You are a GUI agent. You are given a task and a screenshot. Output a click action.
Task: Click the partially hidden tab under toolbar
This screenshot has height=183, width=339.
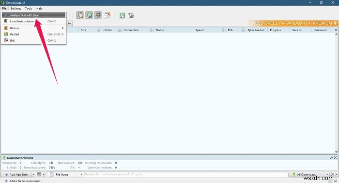point(69,23)
